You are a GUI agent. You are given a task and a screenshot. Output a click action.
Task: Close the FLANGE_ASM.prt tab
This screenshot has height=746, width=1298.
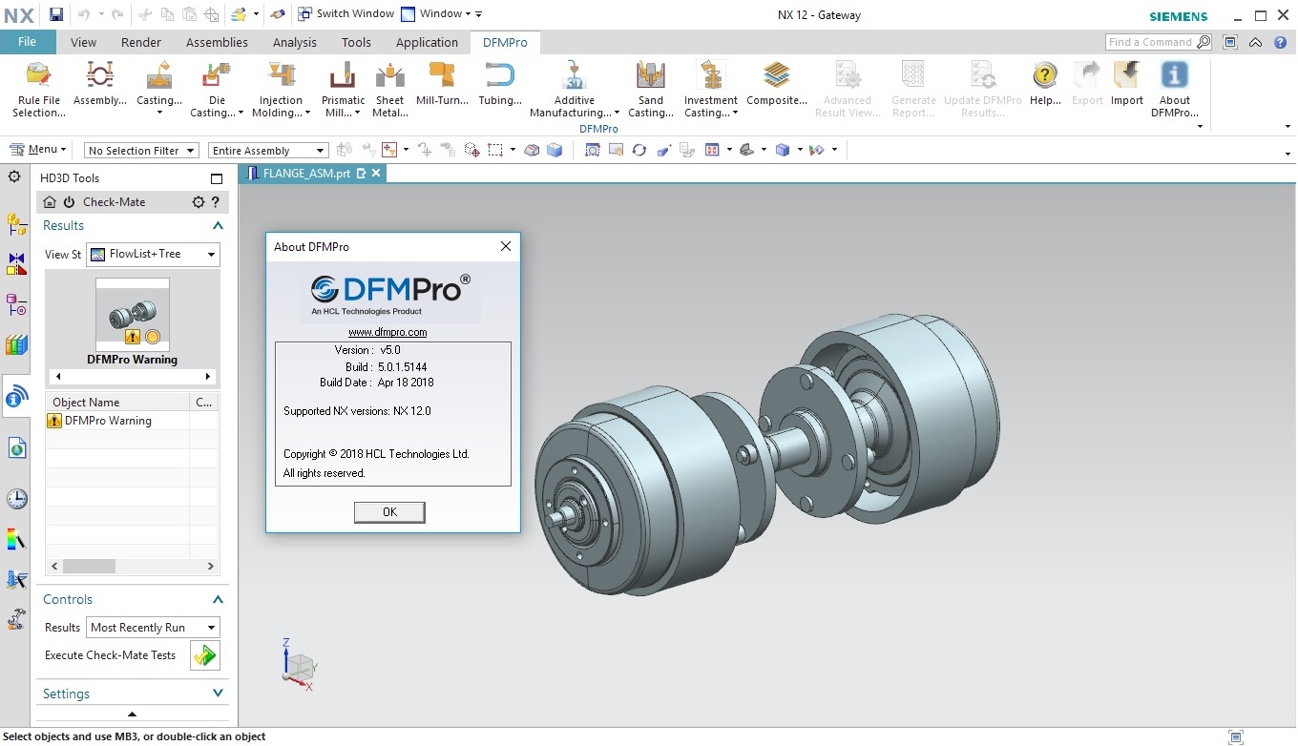tap(376, 173)
